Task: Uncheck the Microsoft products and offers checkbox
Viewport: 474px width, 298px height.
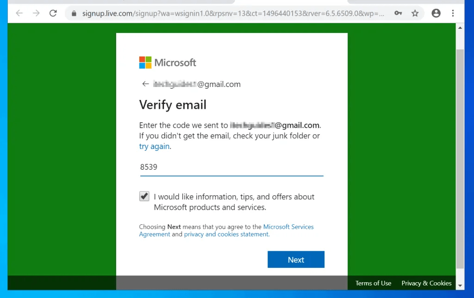Action: (144, 196)
